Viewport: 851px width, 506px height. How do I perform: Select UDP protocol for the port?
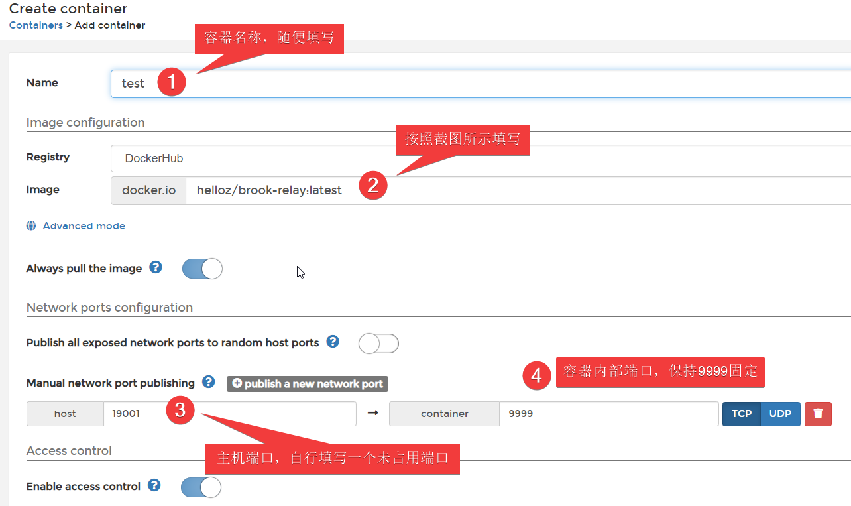tap(780, 414)
